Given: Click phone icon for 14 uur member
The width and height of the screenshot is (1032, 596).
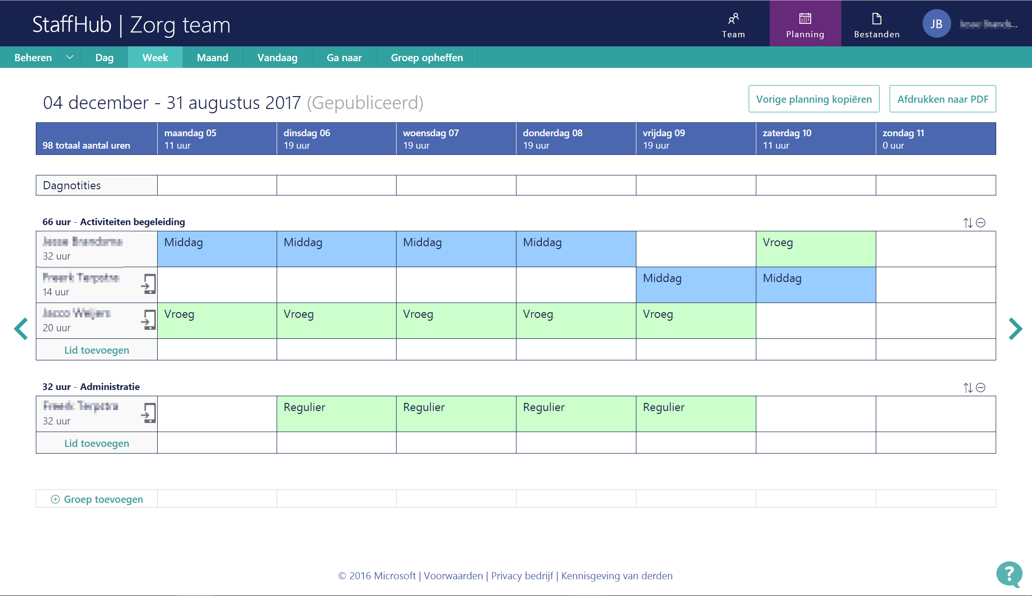Looking at the screenshot, I should pos(149,284).
